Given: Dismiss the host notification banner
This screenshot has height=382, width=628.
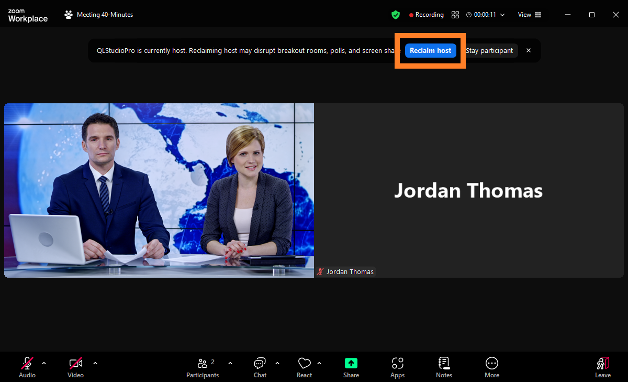Looking at the screenshot, I should pos(529,51).
